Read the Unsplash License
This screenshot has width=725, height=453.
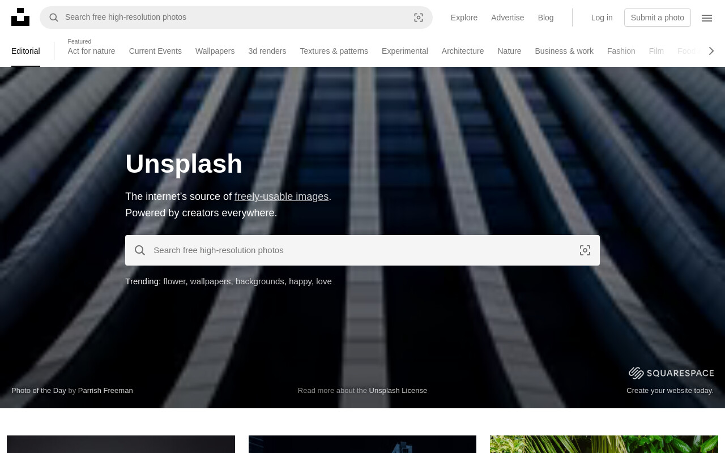(398, 390)
